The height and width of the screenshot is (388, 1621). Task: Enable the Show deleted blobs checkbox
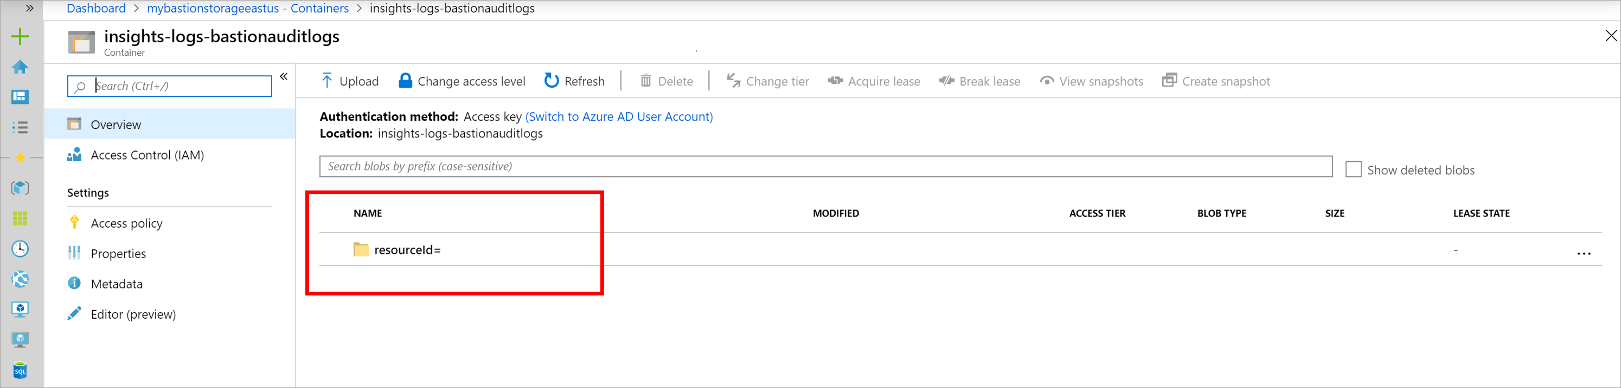[1353, 169]
